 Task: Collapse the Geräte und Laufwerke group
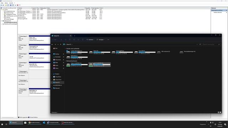point(66,49)
